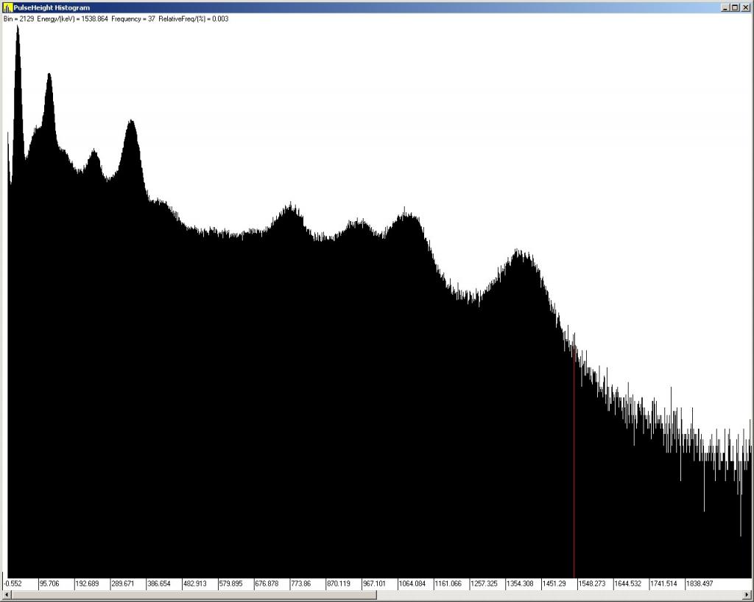754x602 pixels.
Task: Click the 1838.497 x-axis label
Action: point(700,584)
